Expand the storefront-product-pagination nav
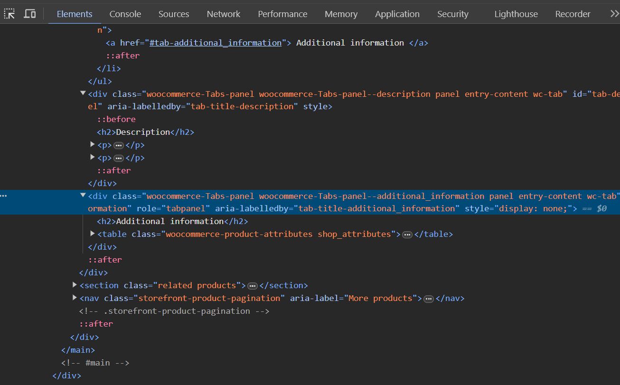The width and height of the screenshot is (620, 385). (x=75, y=298)
